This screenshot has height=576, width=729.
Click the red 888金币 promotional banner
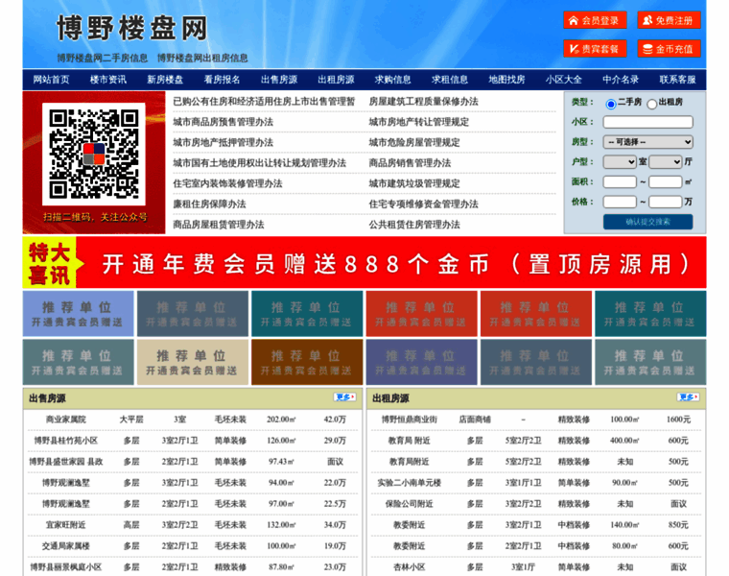[x=364, y=263]
